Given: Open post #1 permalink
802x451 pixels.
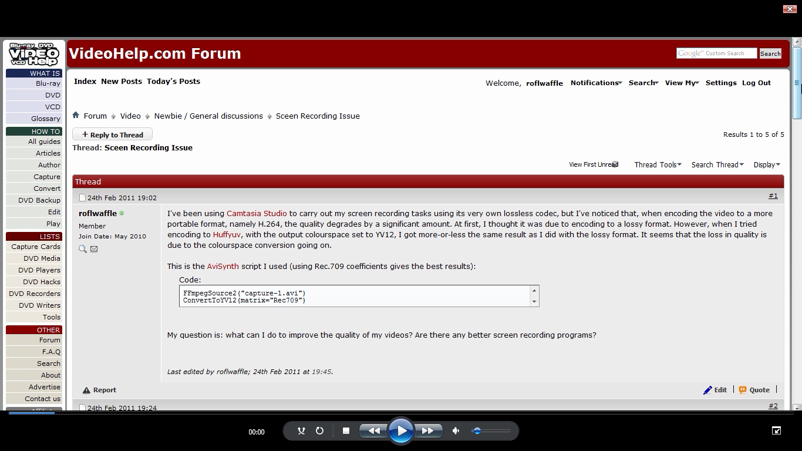Looking at the screenshot, I should [773, 196].
